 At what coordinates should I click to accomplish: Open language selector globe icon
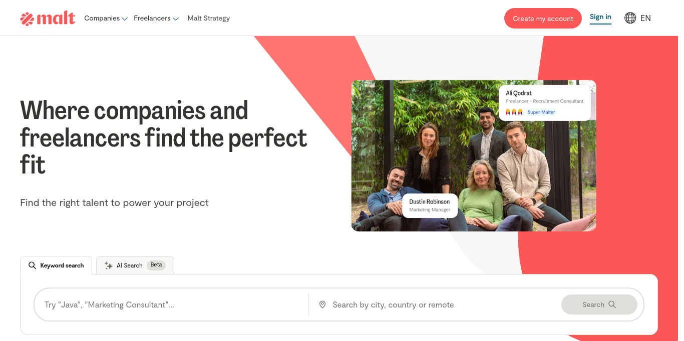tap(630, 18)
